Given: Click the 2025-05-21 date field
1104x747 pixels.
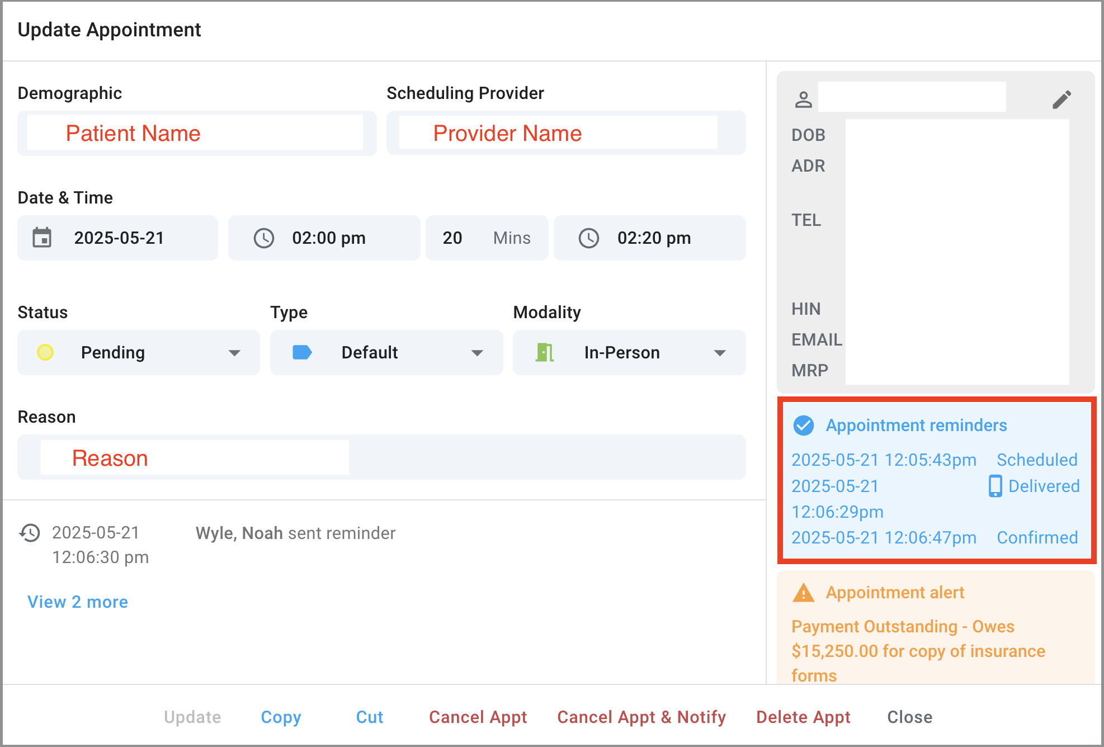Looking at the screenshot, I should [x=117, y=238].
